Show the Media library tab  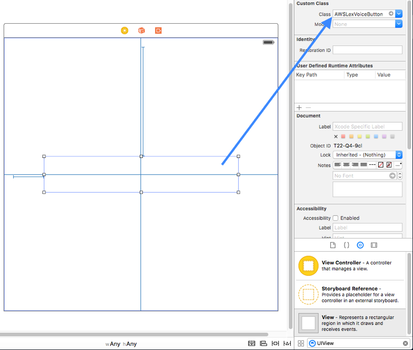[x=374, y=245]
